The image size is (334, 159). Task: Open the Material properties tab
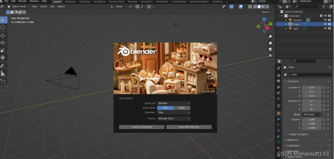click(278, 148)
